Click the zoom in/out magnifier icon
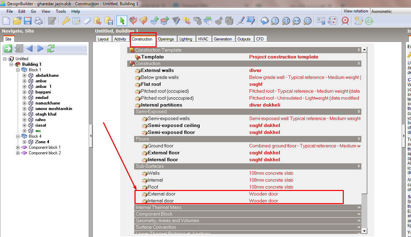The height and width of the screenshot is (237, 411). [275, 21]
